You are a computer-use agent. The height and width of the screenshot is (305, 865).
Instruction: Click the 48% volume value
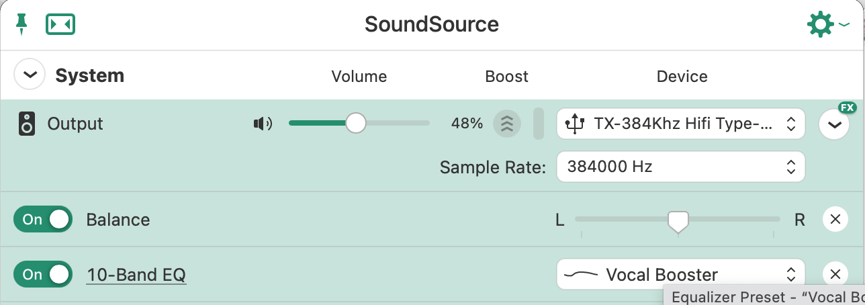pos(467,124)
